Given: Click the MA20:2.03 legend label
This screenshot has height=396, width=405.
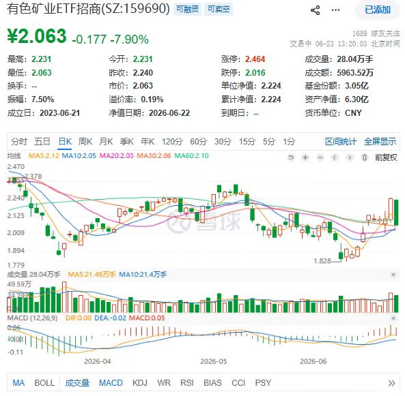Looking at the screenshot, I should (x=117, y=155).
